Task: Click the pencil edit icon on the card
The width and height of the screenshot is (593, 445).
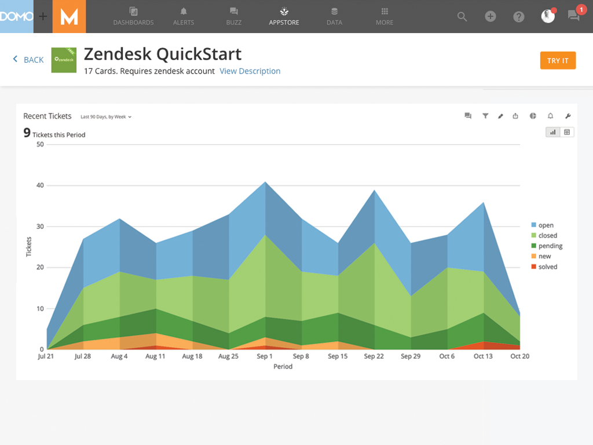Action: (501, 116)
